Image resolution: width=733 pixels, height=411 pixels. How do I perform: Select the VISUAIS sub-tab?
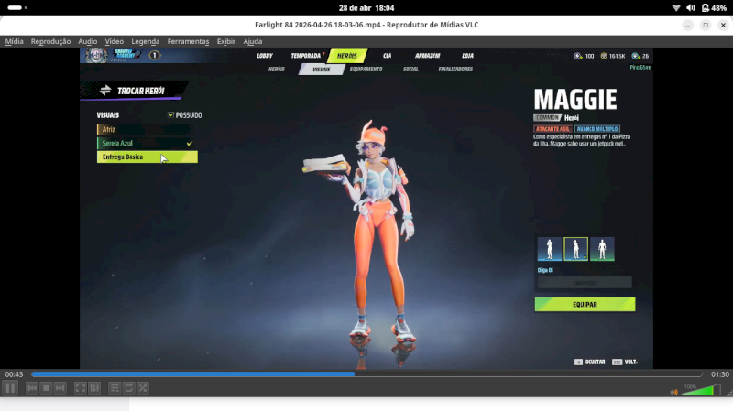[322, 70]
